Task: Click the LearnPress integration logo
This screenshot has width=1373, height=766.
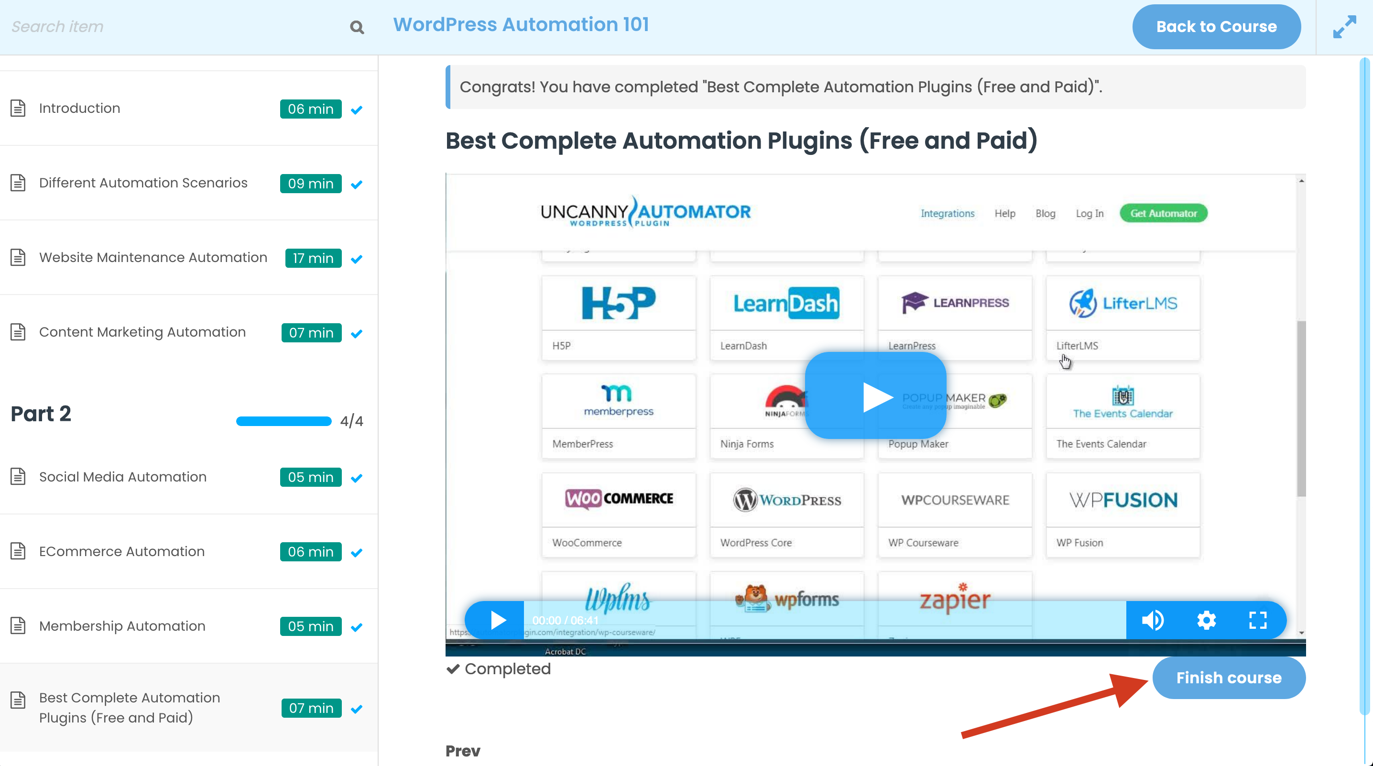Action: tap(955, 303)
